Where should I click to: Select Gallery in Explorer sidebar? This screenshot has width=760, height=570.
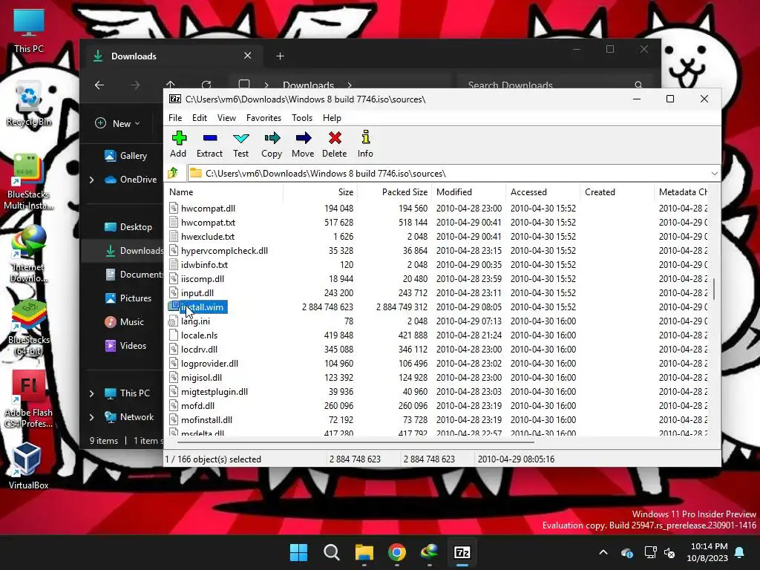click(x=125, y=156)
